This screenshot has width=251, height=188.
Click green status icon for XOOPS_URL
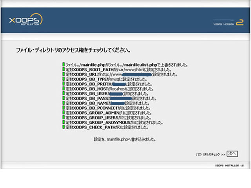(63, 74)
